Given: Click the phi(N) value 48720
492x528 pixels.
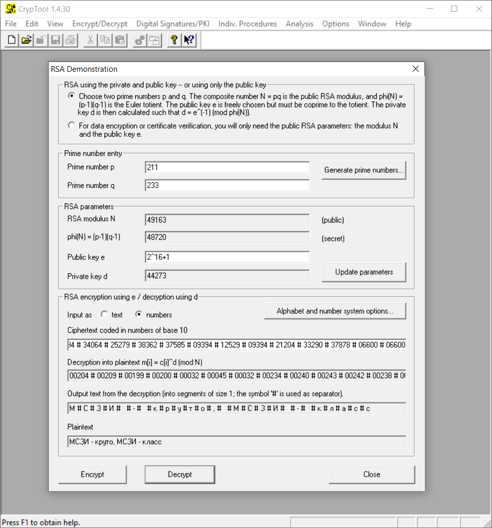Looking at the screenshot, I should click(227, 237).
